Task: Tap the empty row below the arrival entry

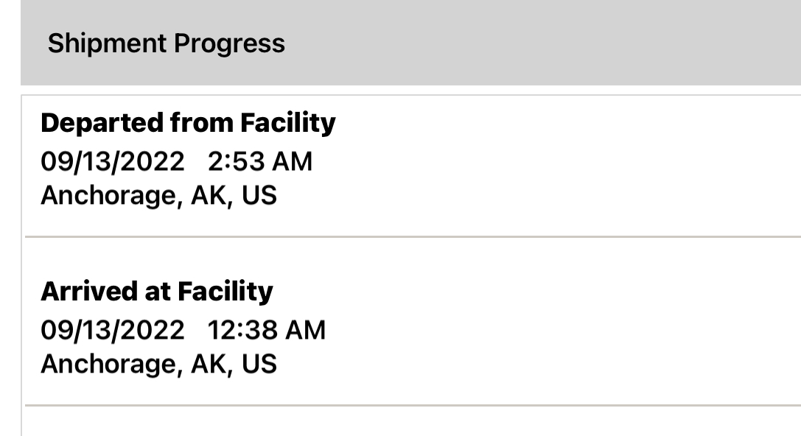Action: (x=413, y=422)
